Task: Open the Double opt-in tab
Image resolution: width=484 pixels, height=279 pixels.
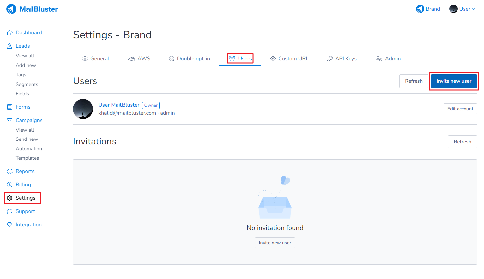Action: [189, 59]
